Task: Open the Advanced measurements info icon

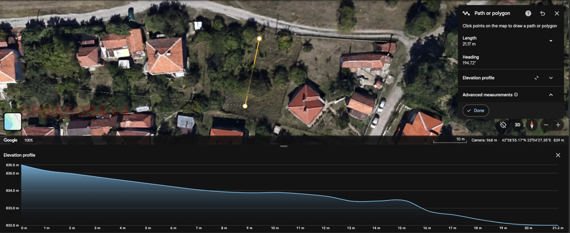Action: tap(516, 94)
